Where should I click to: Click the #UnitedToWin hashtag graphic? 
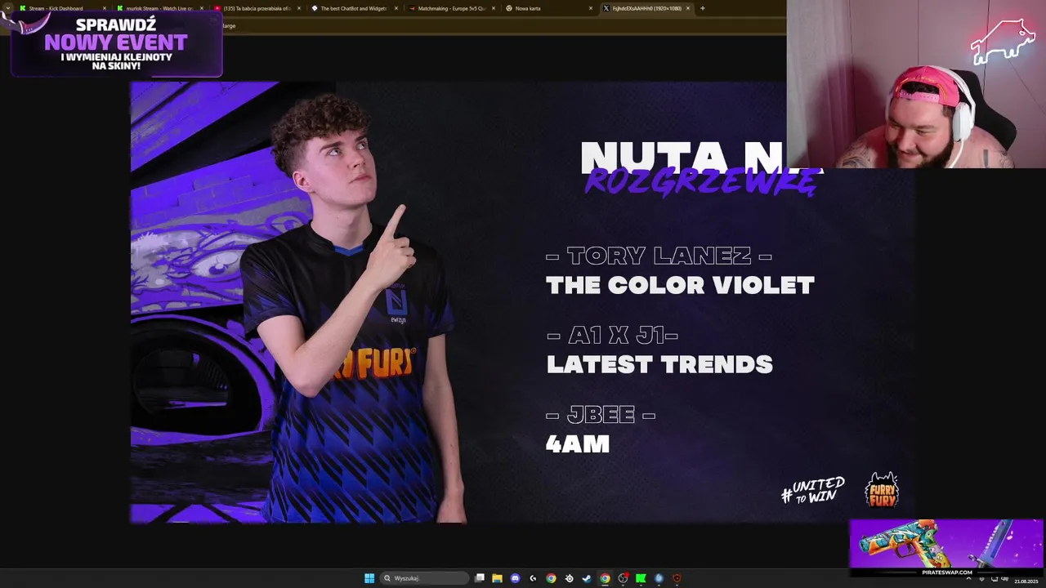[813, 491]
